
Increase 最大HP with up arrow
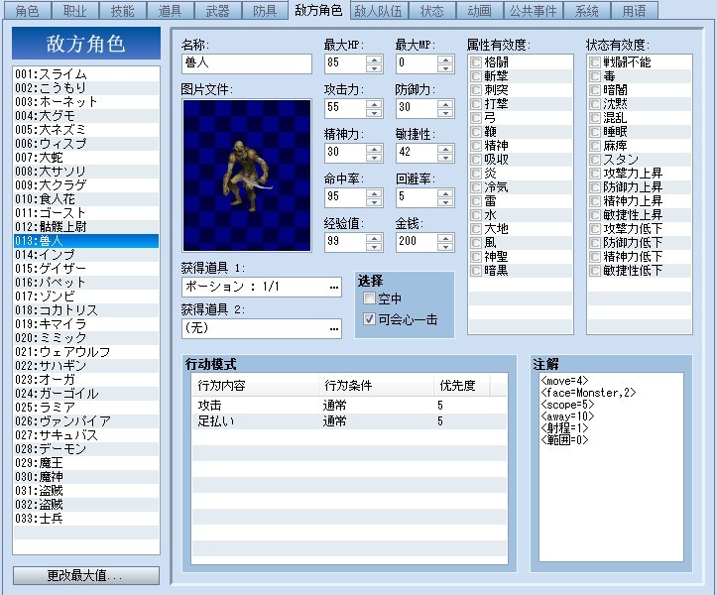click(x=374, y=59)
